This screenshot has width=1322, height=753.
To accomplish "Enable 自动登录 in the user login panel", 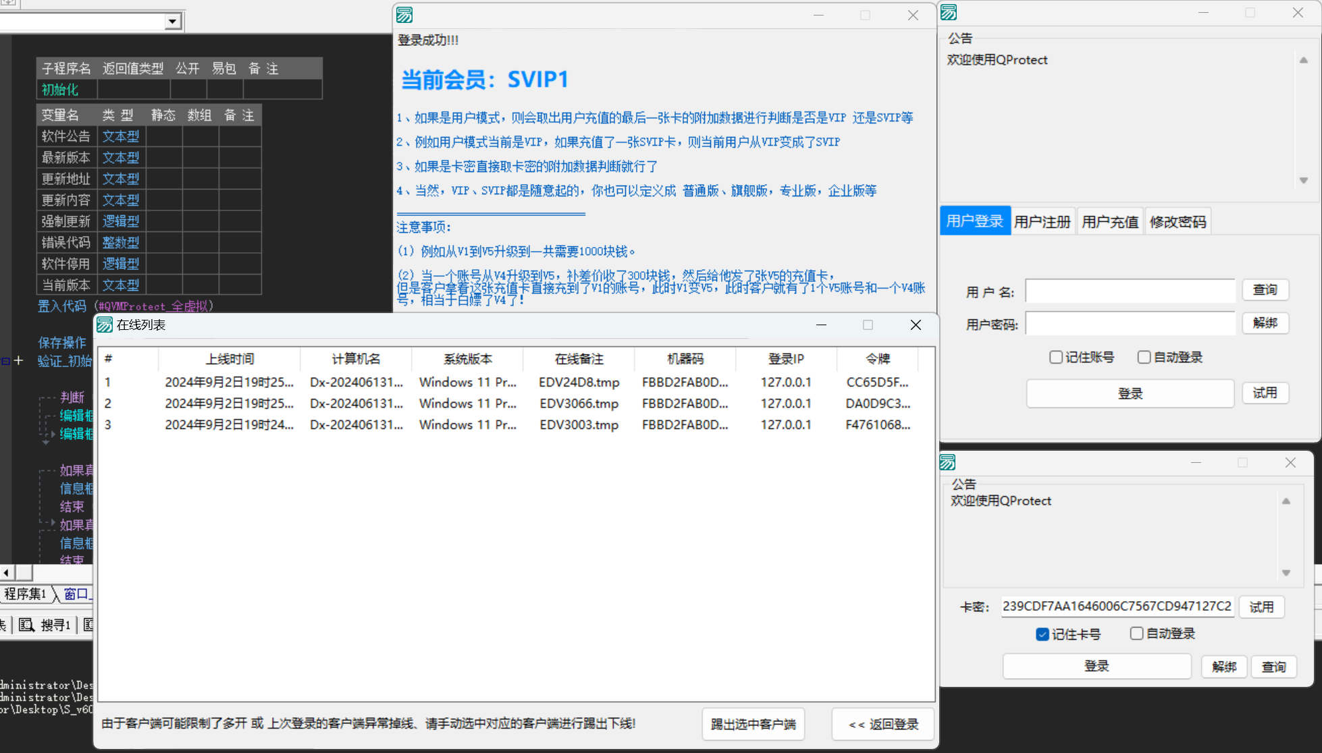I will 1144,357.
